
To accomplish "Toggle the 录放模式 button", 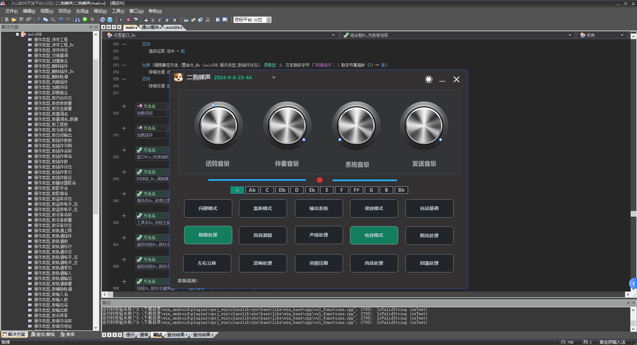I will click(374, 208).
